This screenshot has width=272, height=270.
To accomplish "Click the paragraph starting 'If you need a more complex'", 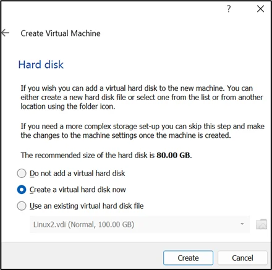I will coord(142,131).
